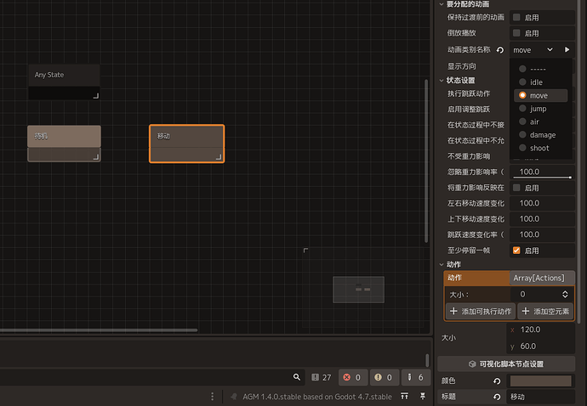Click the search magnifier icon in output panel
The image size is (587, 406).
click(x=297, y=377)
